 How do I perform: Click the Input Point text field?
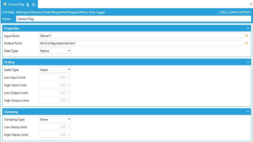coord(141,36)
